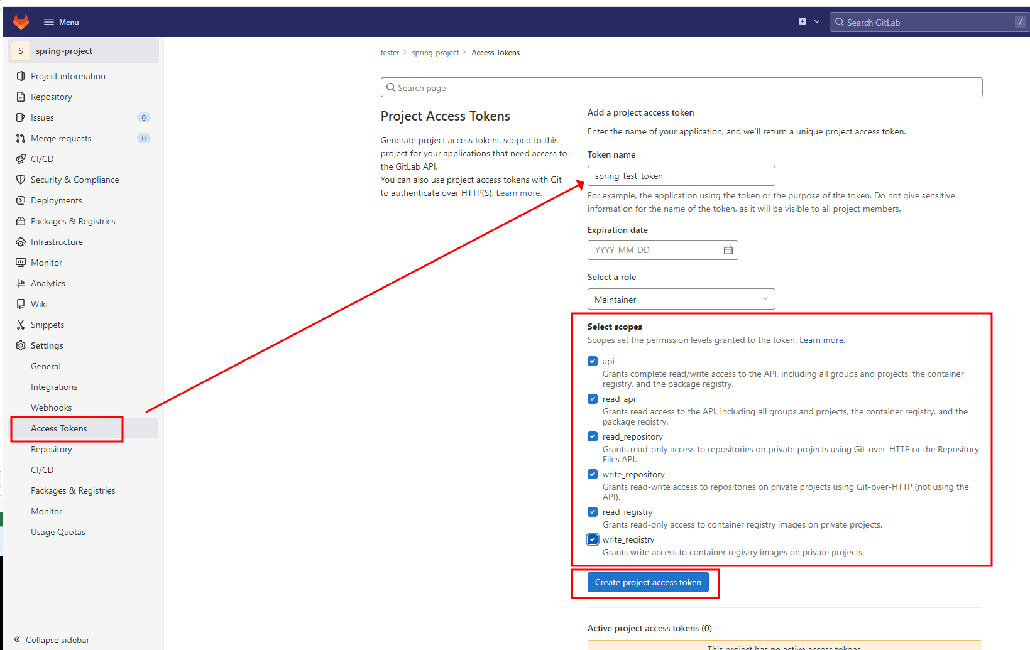Click the Merge requests count badge

[144, 138]
